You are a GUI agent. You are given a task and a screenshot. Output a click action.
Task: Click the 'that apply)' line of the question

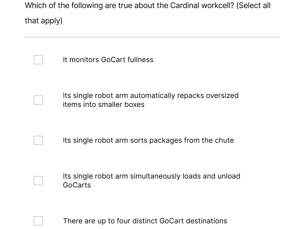click(x=44, y=21)
